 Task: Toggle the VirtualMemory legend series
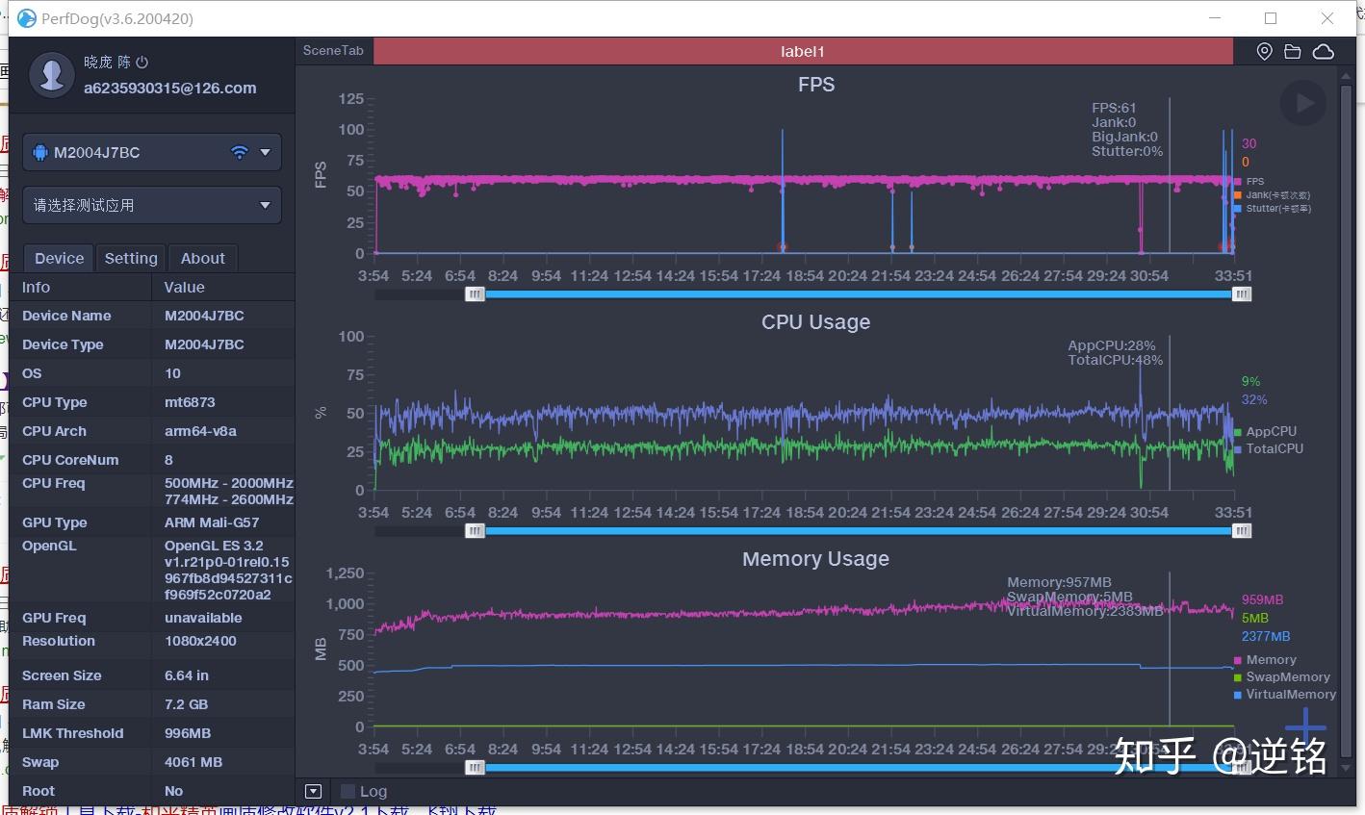coord(1285,694)
